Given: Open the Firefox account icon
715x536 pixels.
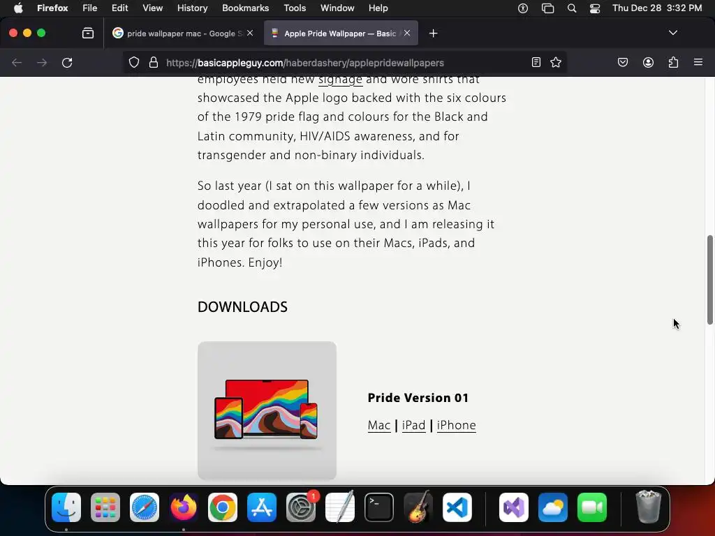Looking at the screenshot, I should [x=648, y=62].
